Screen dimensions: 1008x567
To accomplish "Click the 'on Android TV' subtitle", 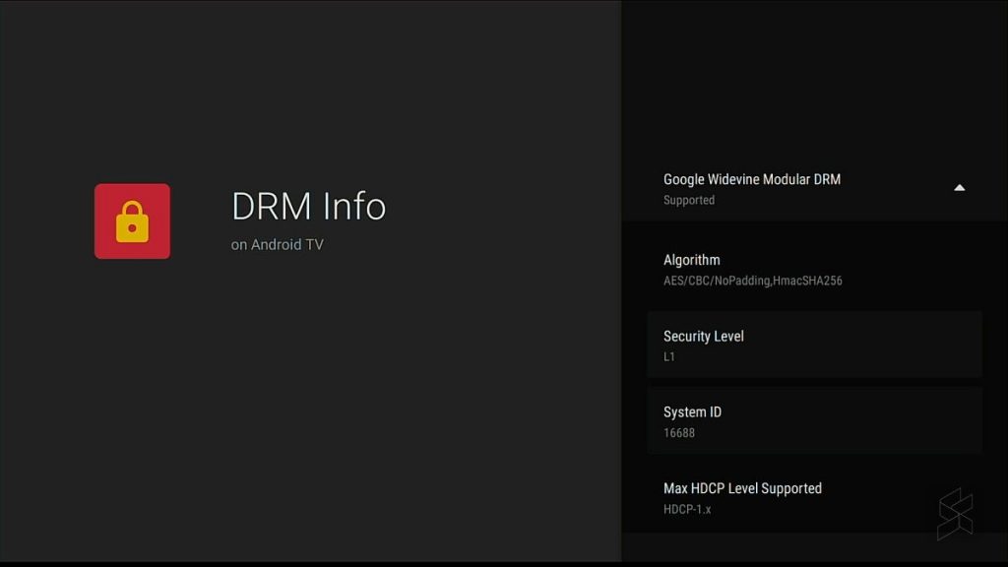I will click(x=277, y=245).
